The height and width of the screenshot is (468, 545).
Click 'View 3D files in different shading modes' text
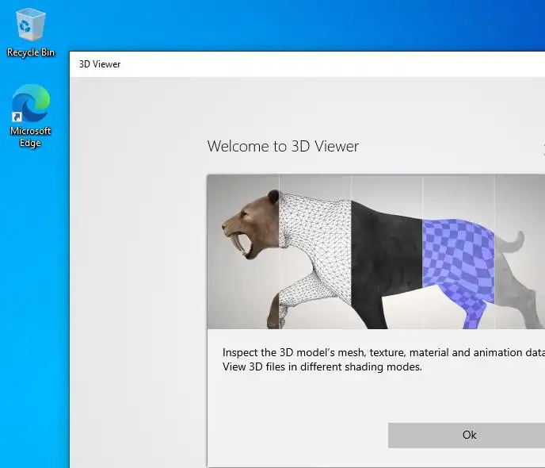click(322, 367)
